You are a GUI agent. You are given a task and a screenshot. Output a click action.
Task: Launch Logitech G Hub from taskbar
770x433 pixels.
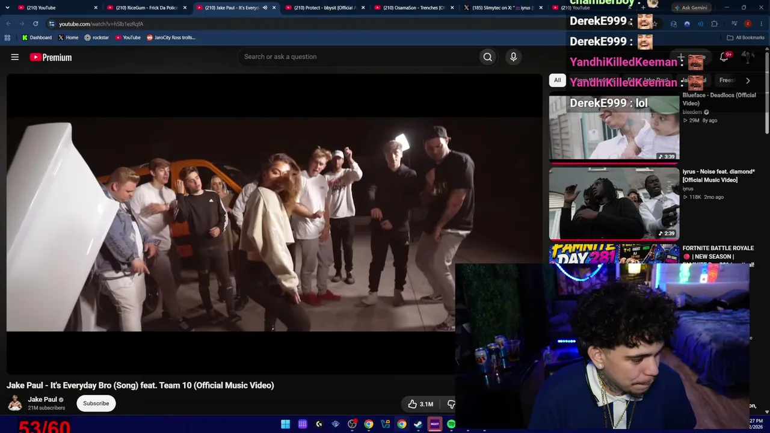point(319,424)
